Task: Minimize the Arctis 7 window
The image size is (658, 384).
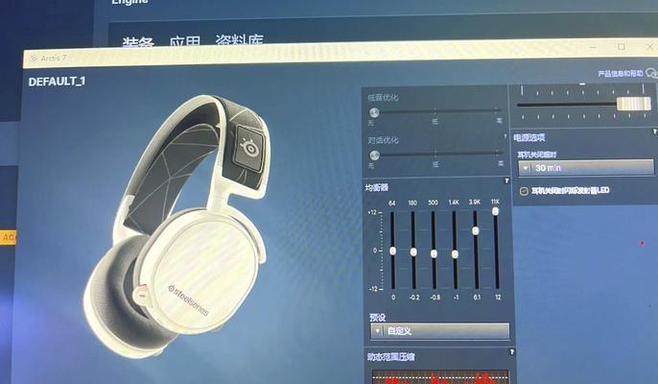Action: pyautogui.click(x=593, y=47)
